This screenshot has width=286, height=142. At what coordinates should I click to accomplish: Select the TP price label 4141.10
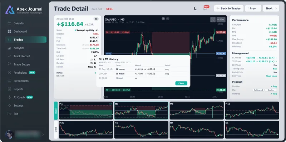point(221,90)
